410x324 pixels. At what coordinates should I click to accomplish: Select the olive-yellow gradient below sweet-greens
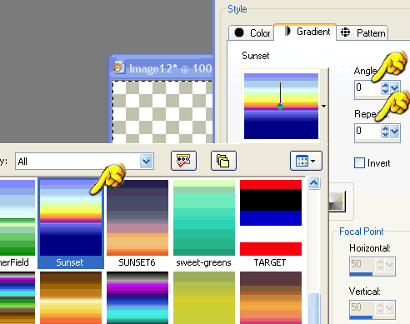204,297
